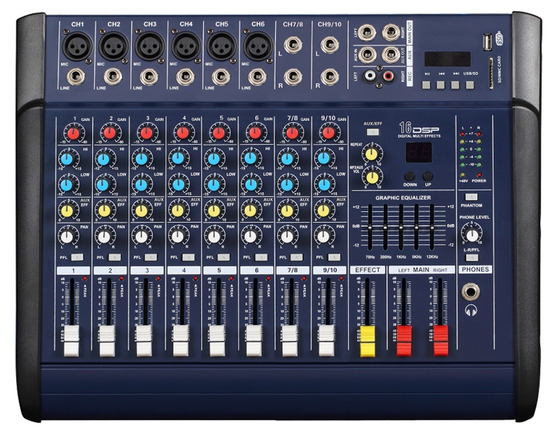Screen dimensions: 550x436
Task: Select the USB port at top right
Action: 486,43
